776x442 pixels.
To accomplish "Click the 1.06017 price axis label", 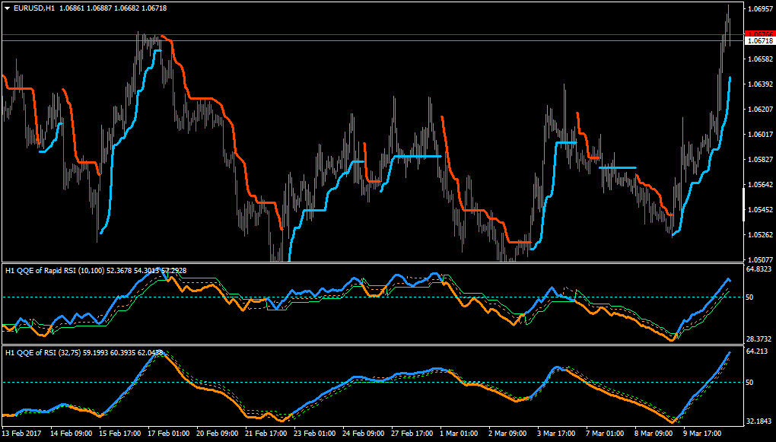I will (x=761, y=134).
